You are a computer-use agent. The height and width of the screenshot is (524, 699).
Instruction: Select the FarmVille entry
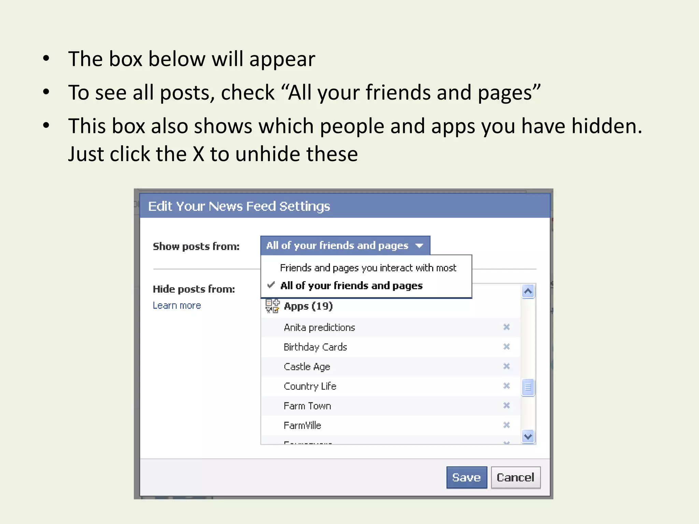[x=391, y=425]
